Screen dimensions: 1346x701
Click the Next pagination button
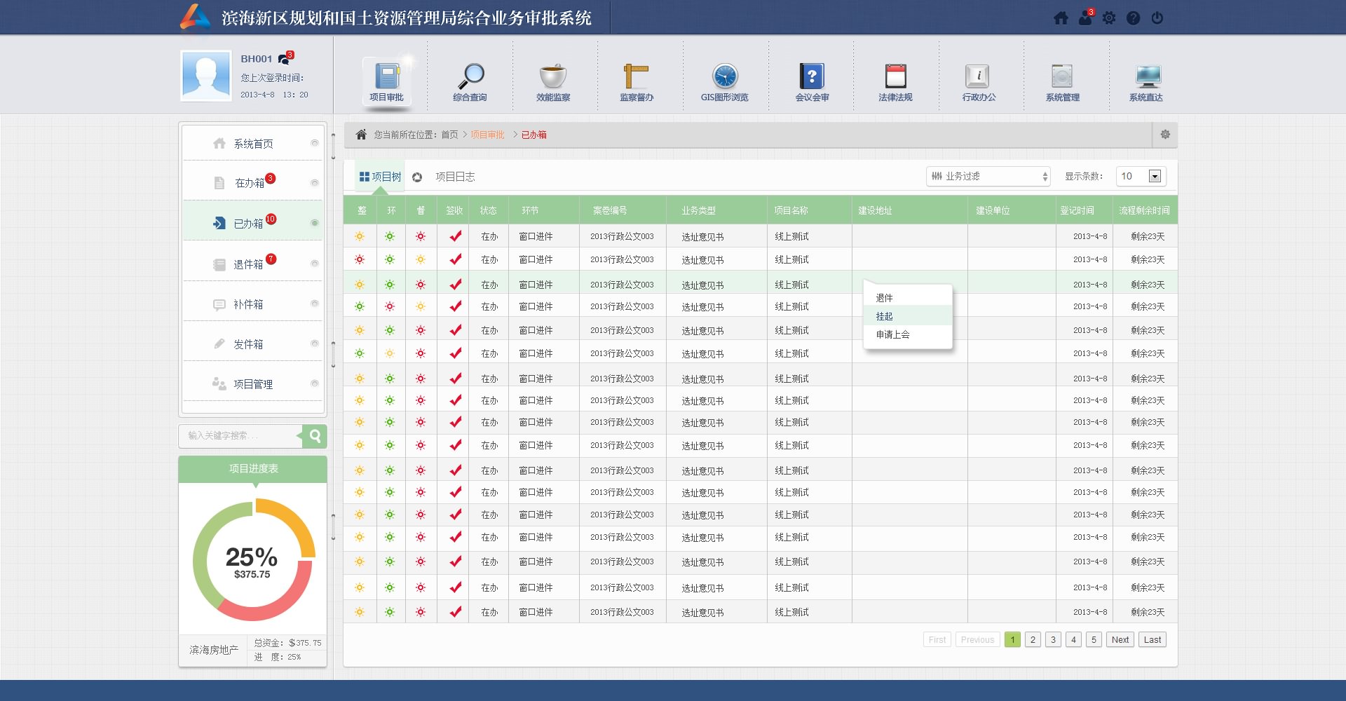click(1120, 640)
